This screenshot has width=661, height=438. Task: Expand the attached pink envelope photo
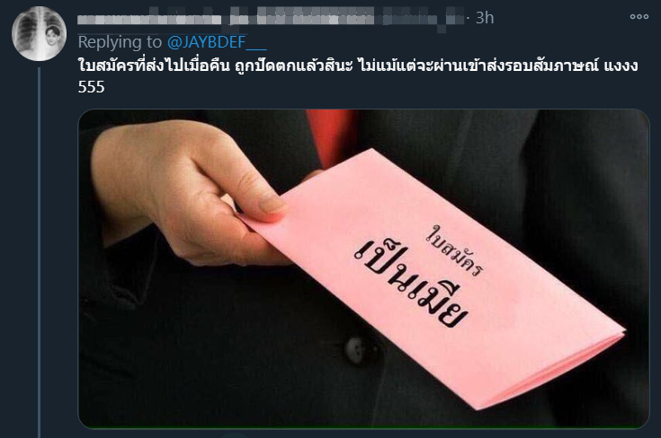pos(363,268)
